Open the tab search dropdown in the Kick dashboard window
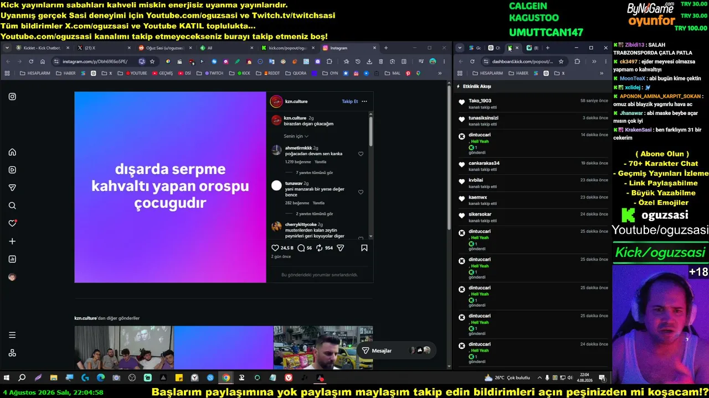709x398 pixels. [460, 48]
